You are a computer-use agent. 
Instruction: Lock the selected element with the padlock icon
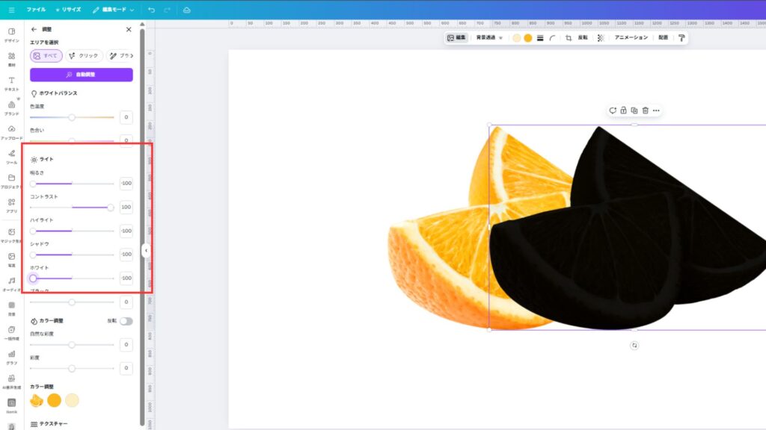click(623, 110)
